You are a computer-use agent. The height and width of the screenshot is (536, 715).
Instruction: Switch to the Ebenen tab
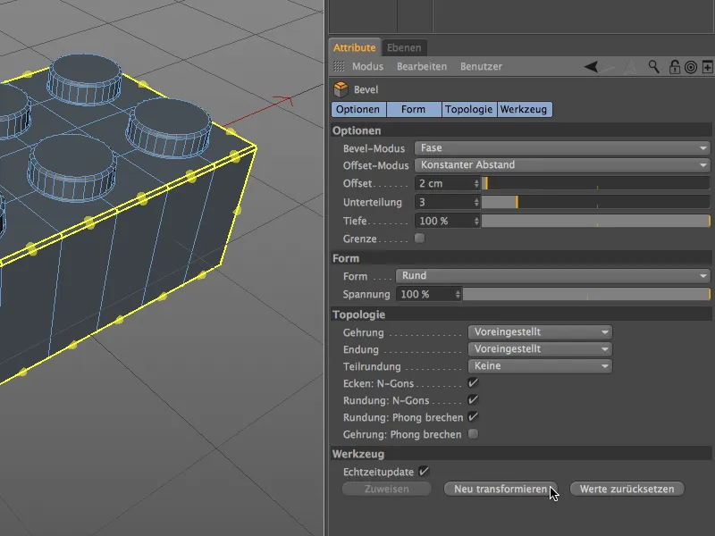tap(404, 47)
